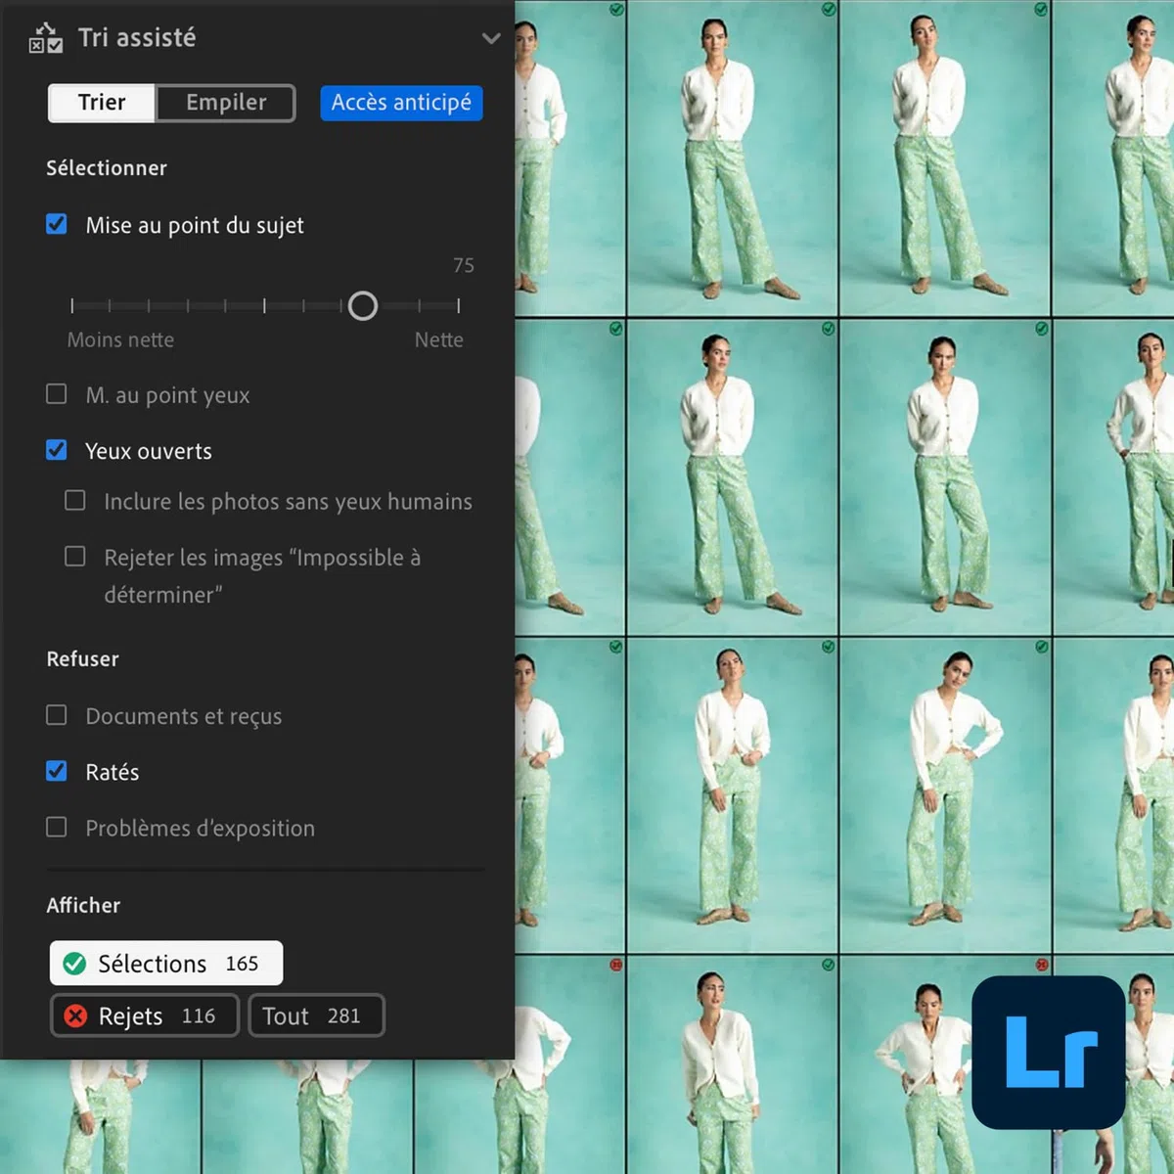
Task: Enable Problèmes d'exposition checkbox
Action: tap(57, 827)
